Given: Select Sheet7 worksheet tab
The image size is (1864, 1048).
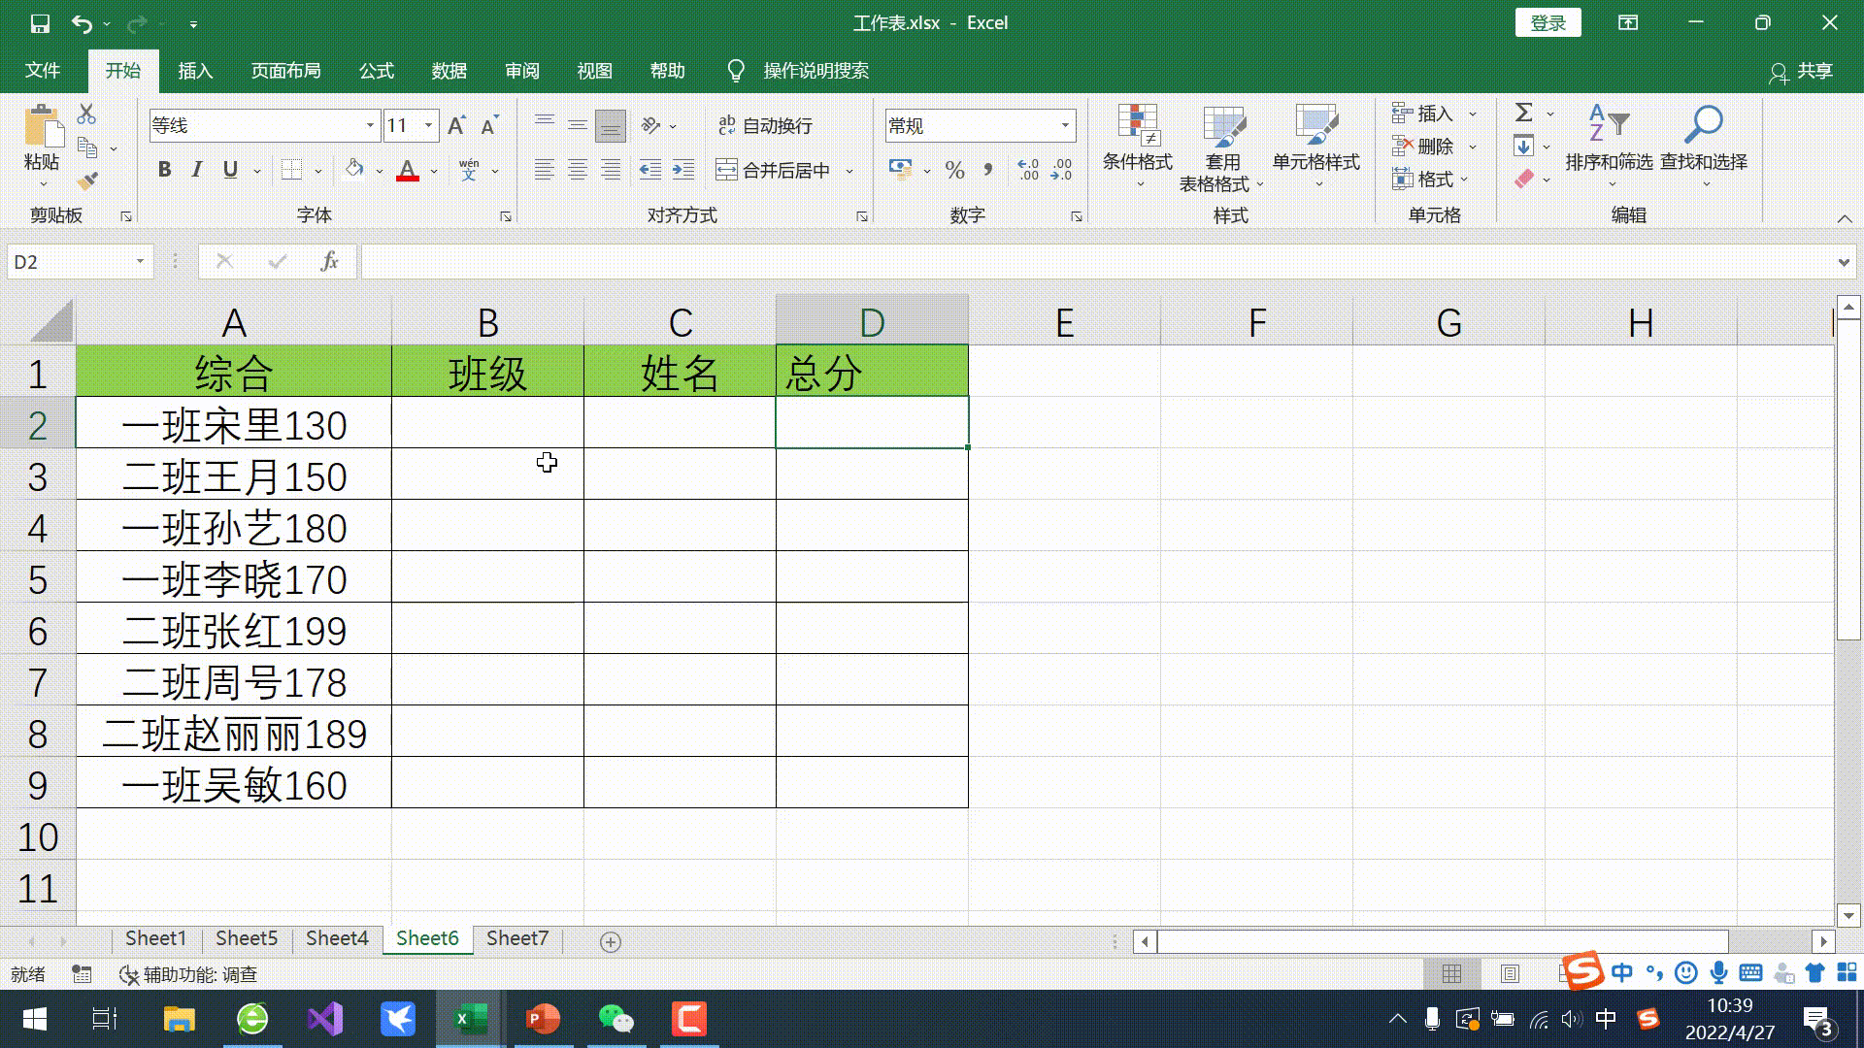Looking at the screenshot, I should (x=517, y=938).
